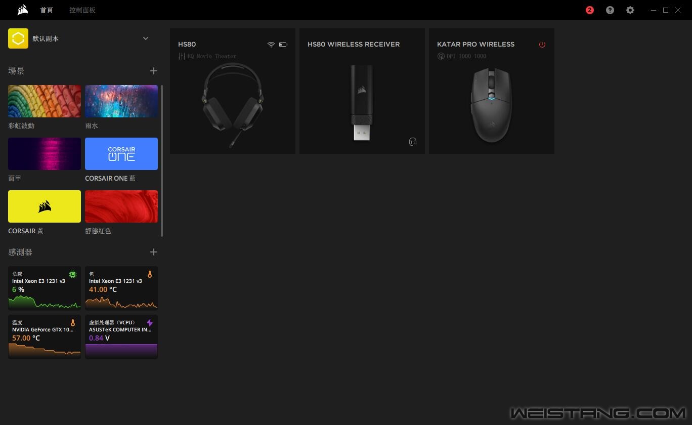The image size is (692, 425).
Task: Open the notifications badge showing 2
Action: tap(589, 10)
